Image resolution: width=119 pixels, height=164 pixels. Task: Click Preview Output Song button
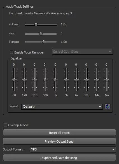(59, 141)
